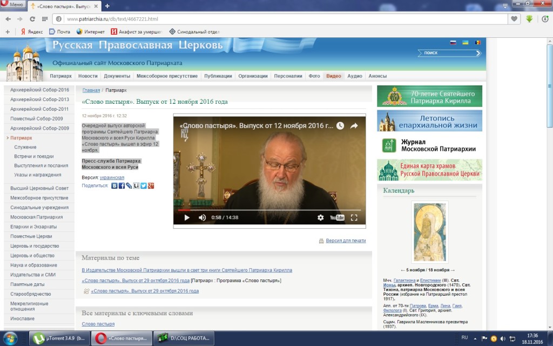Click Watch Later clock on video
The width and height of the screenshot is (553, 346).
pos(340,125)
